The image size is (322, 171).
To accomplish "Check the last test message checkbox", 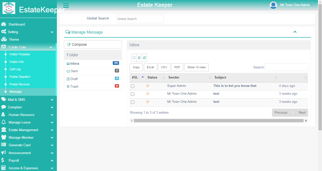I will (x=132, y=102).
